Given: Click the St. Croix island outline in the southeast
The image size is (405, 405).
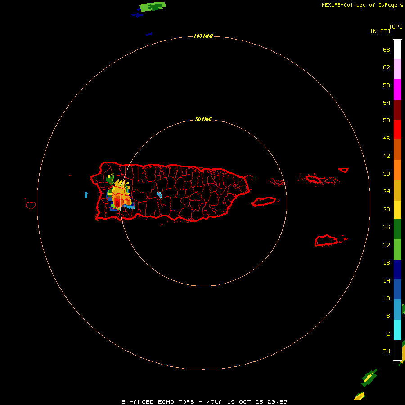Looking at the screenshot, I should 327,241.
